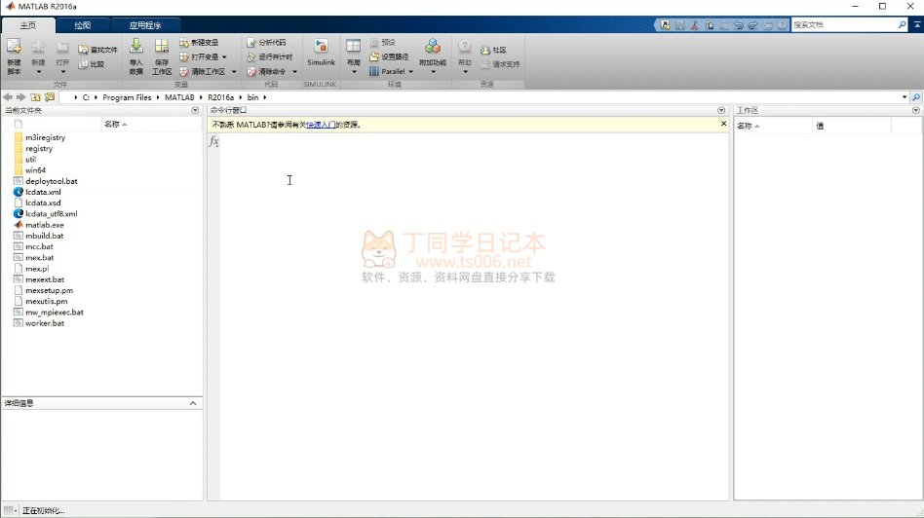Click 新建变量 (New Variable)

coord(199,43)
